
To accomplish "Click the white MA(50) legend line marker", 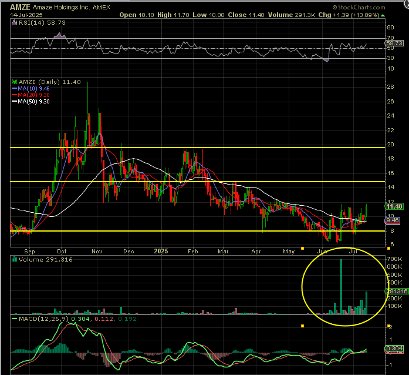I will tap(14, 102).
